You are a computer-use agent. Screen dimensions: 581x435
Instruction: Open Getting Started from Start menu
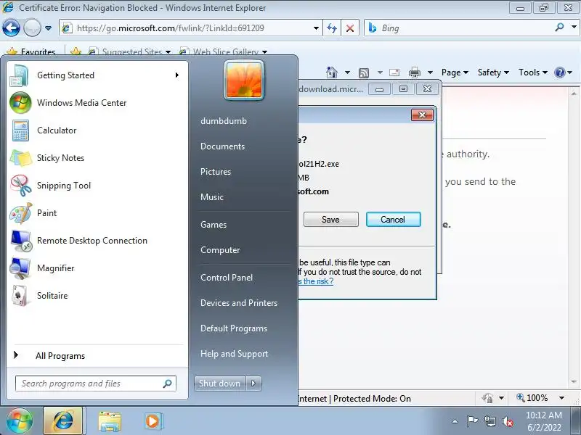coord(97,75)
